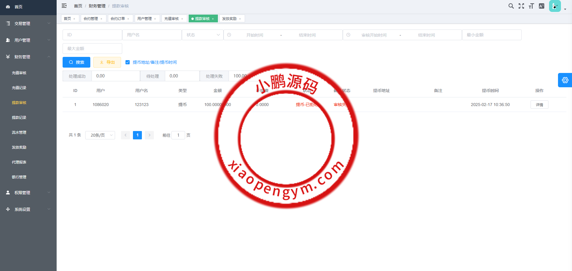Click the sidebar collapse hamburger icon
The width and height of the screenshot is (572, 271).
(64, 6)
